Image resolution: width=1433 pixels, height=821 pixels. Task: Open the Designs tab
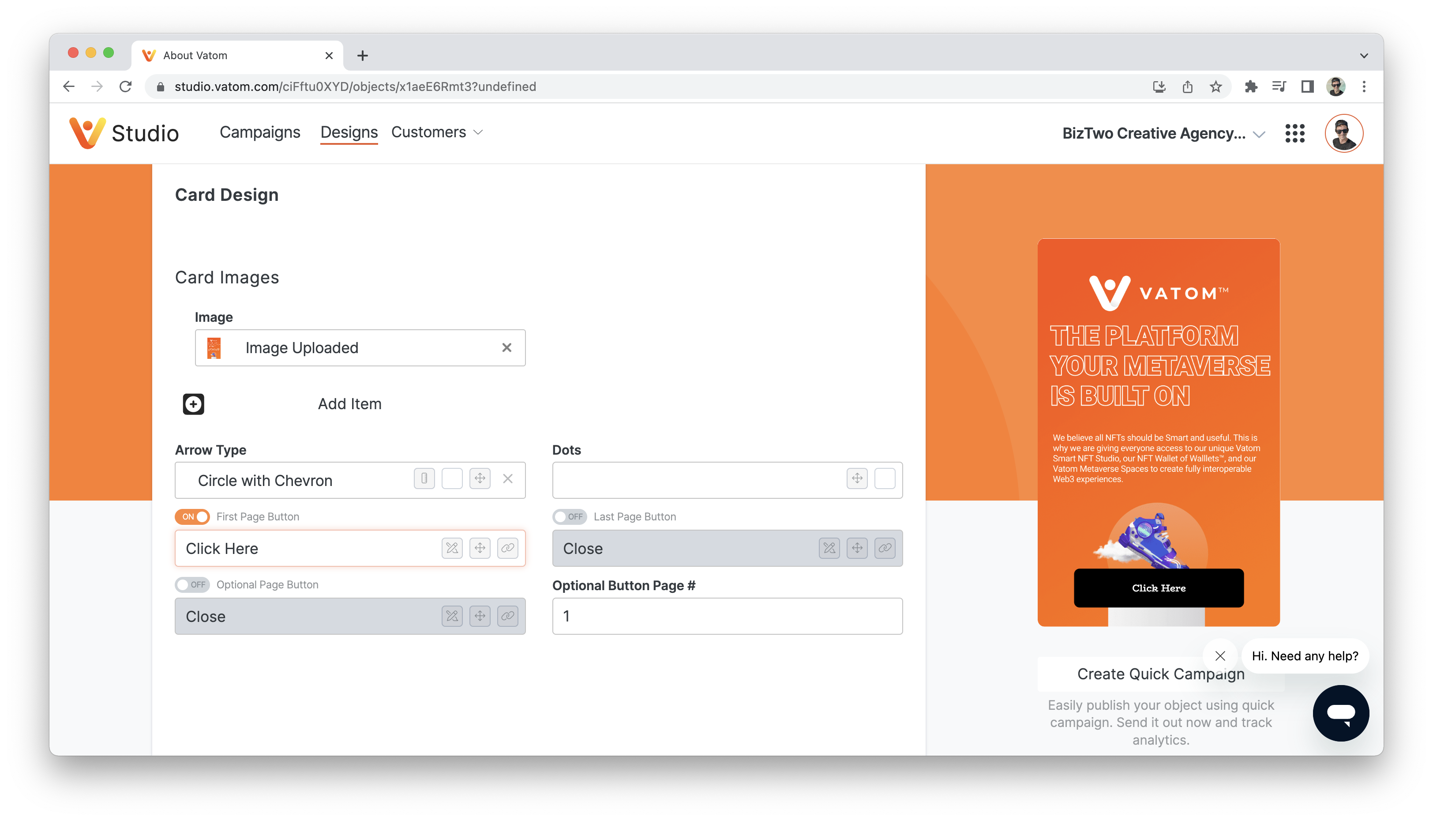[x=349, y=132]
